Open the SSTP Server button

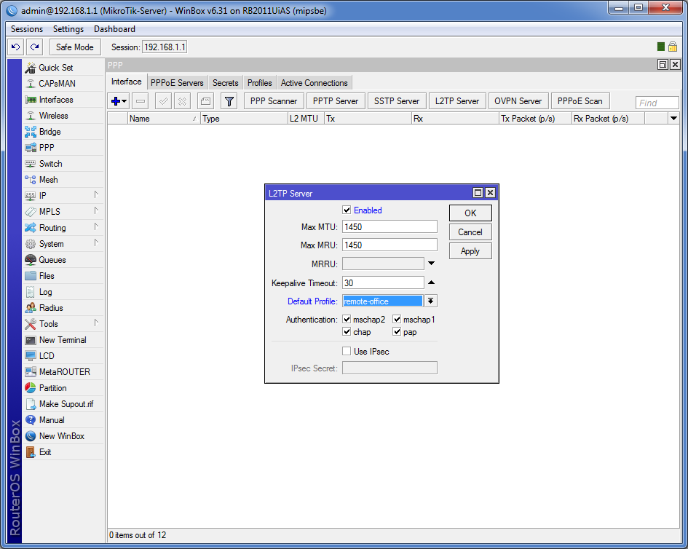point(397,101)
